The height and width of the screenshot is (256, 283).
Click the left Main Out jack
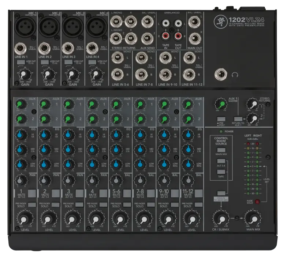click(x=194, y=21)
